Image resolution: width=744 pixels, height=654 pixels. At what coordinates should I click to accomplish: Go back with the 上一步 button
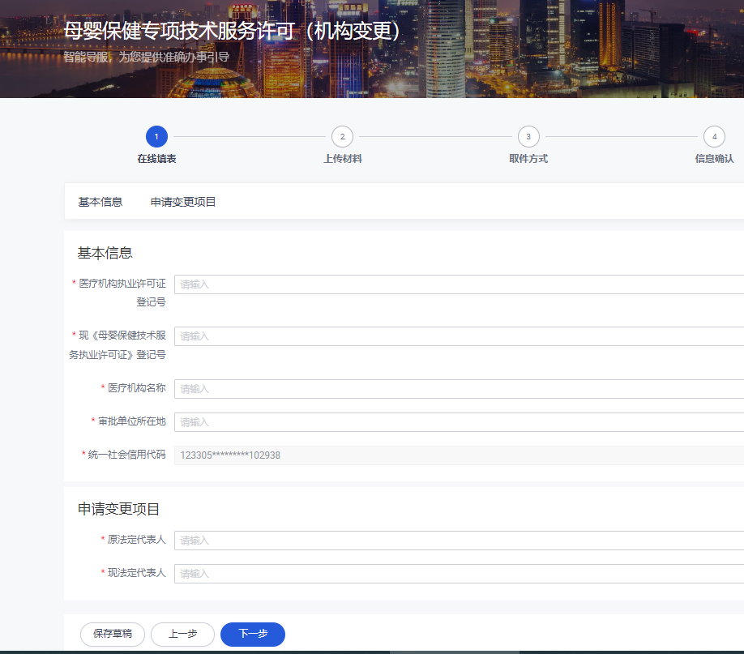tap(182, 634)
